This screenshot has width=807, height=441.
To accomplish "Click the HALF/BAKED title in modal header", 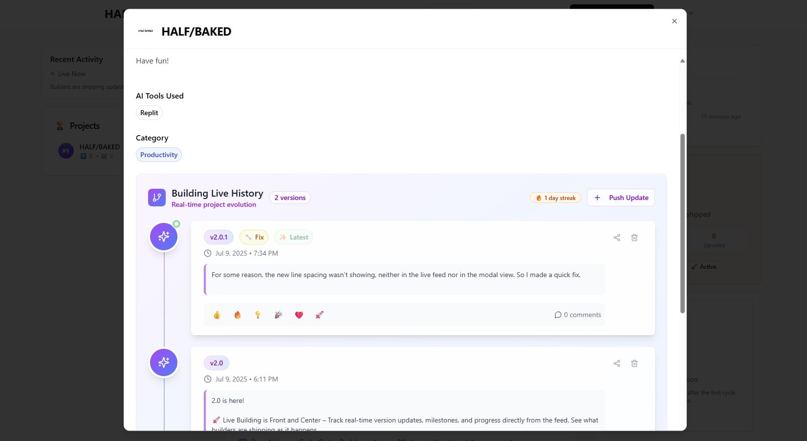I will [196, 31].
